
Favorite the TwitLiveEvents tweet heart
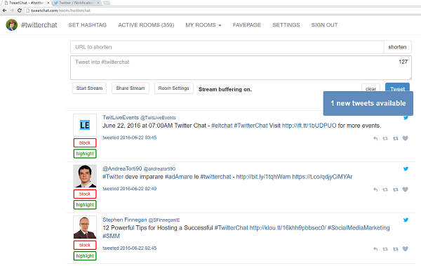click(406, 138)
